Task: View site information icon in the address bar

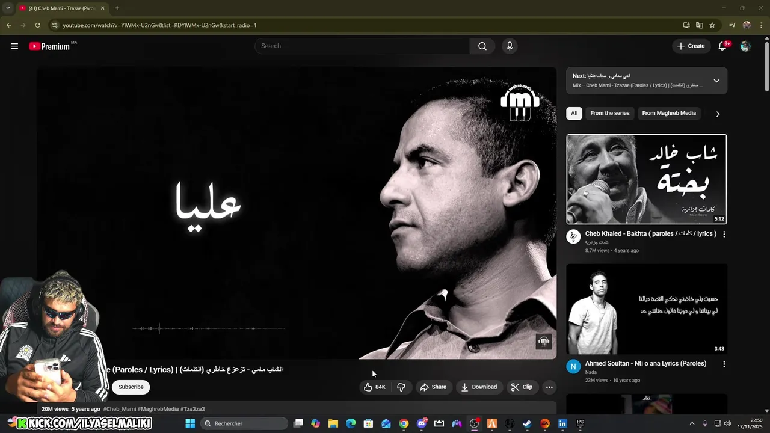Action: (55, 25)
